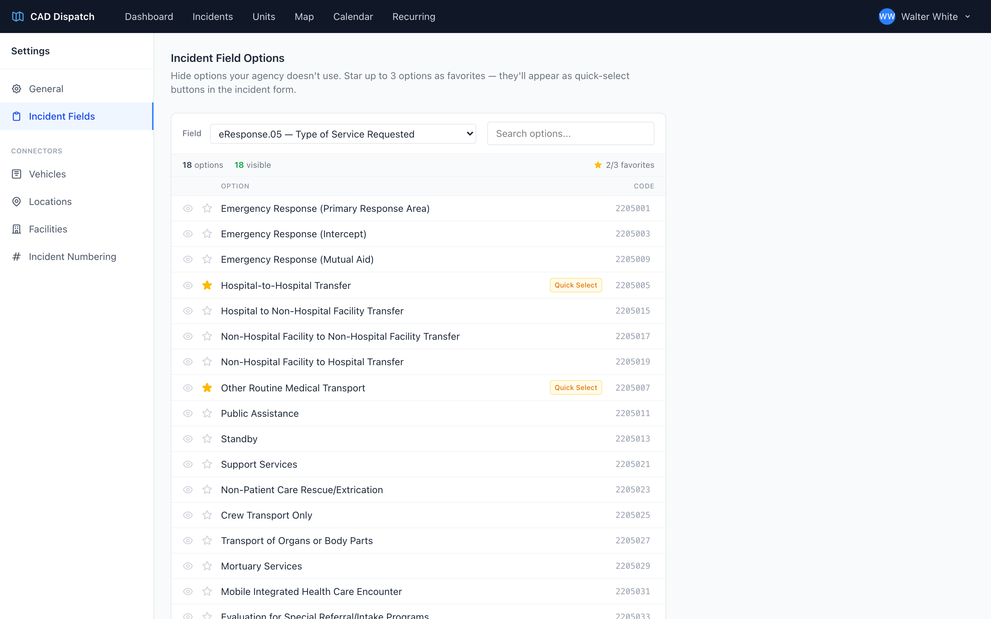Viewport: 991px width, 619px height.
Task: Switch to the Map view
Action: pyautogui.click(x=304, y=17)
